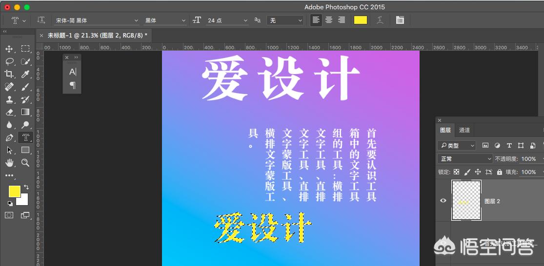The height and width of the screenshot is (266, 544).
Task: Toggle text orientation in options bar
Action: click(x=41, y=20)
